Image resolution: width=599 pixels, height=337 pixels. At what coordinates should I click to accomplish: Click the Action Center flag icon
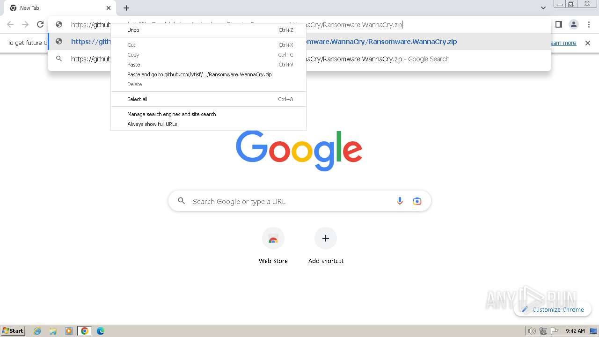[x=555, y=331]
